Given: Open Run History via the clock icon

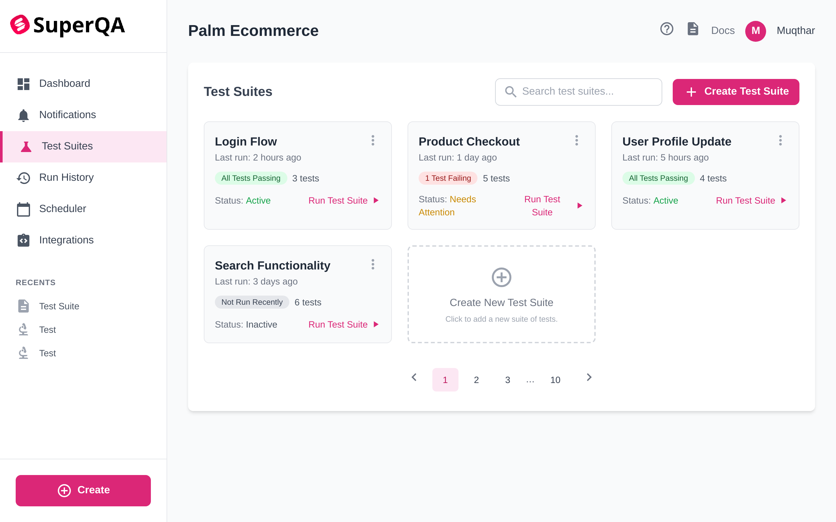Looking at the screenshot, I should (23, 177).
